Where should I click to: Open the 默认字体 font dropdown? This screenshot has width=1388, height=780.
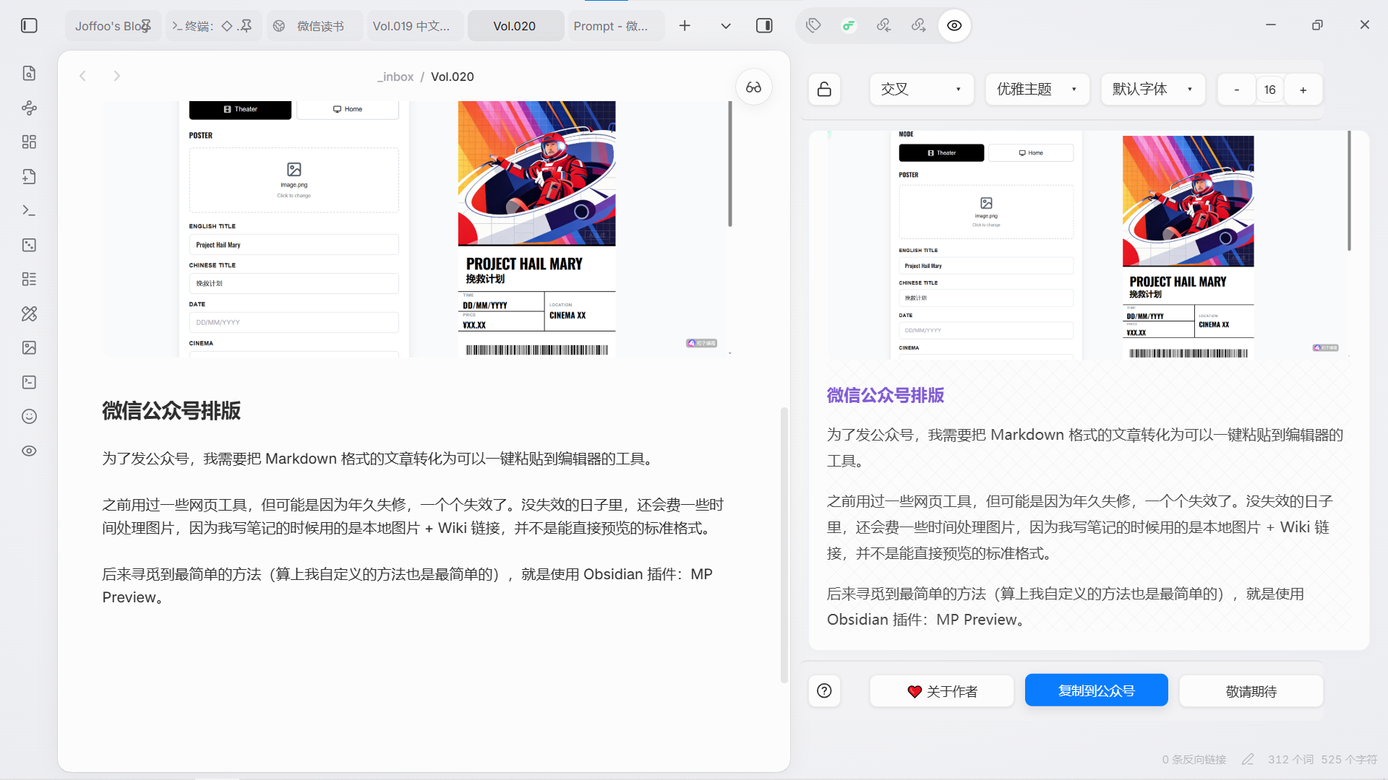(1152, 90)
